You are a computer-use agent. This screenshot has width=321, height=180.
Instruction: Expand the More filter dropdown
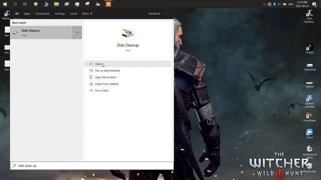point(87,13)
